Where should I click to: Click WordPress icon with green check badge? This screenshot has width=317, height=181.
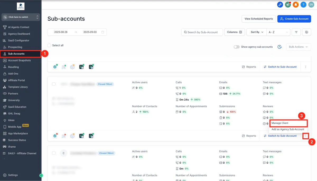tap(55, 67)
